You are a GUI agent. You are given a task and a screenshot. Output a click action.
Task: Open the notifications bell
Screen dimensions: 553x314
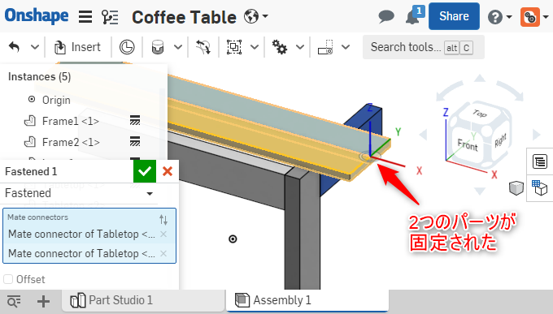(x=412, y=16)
